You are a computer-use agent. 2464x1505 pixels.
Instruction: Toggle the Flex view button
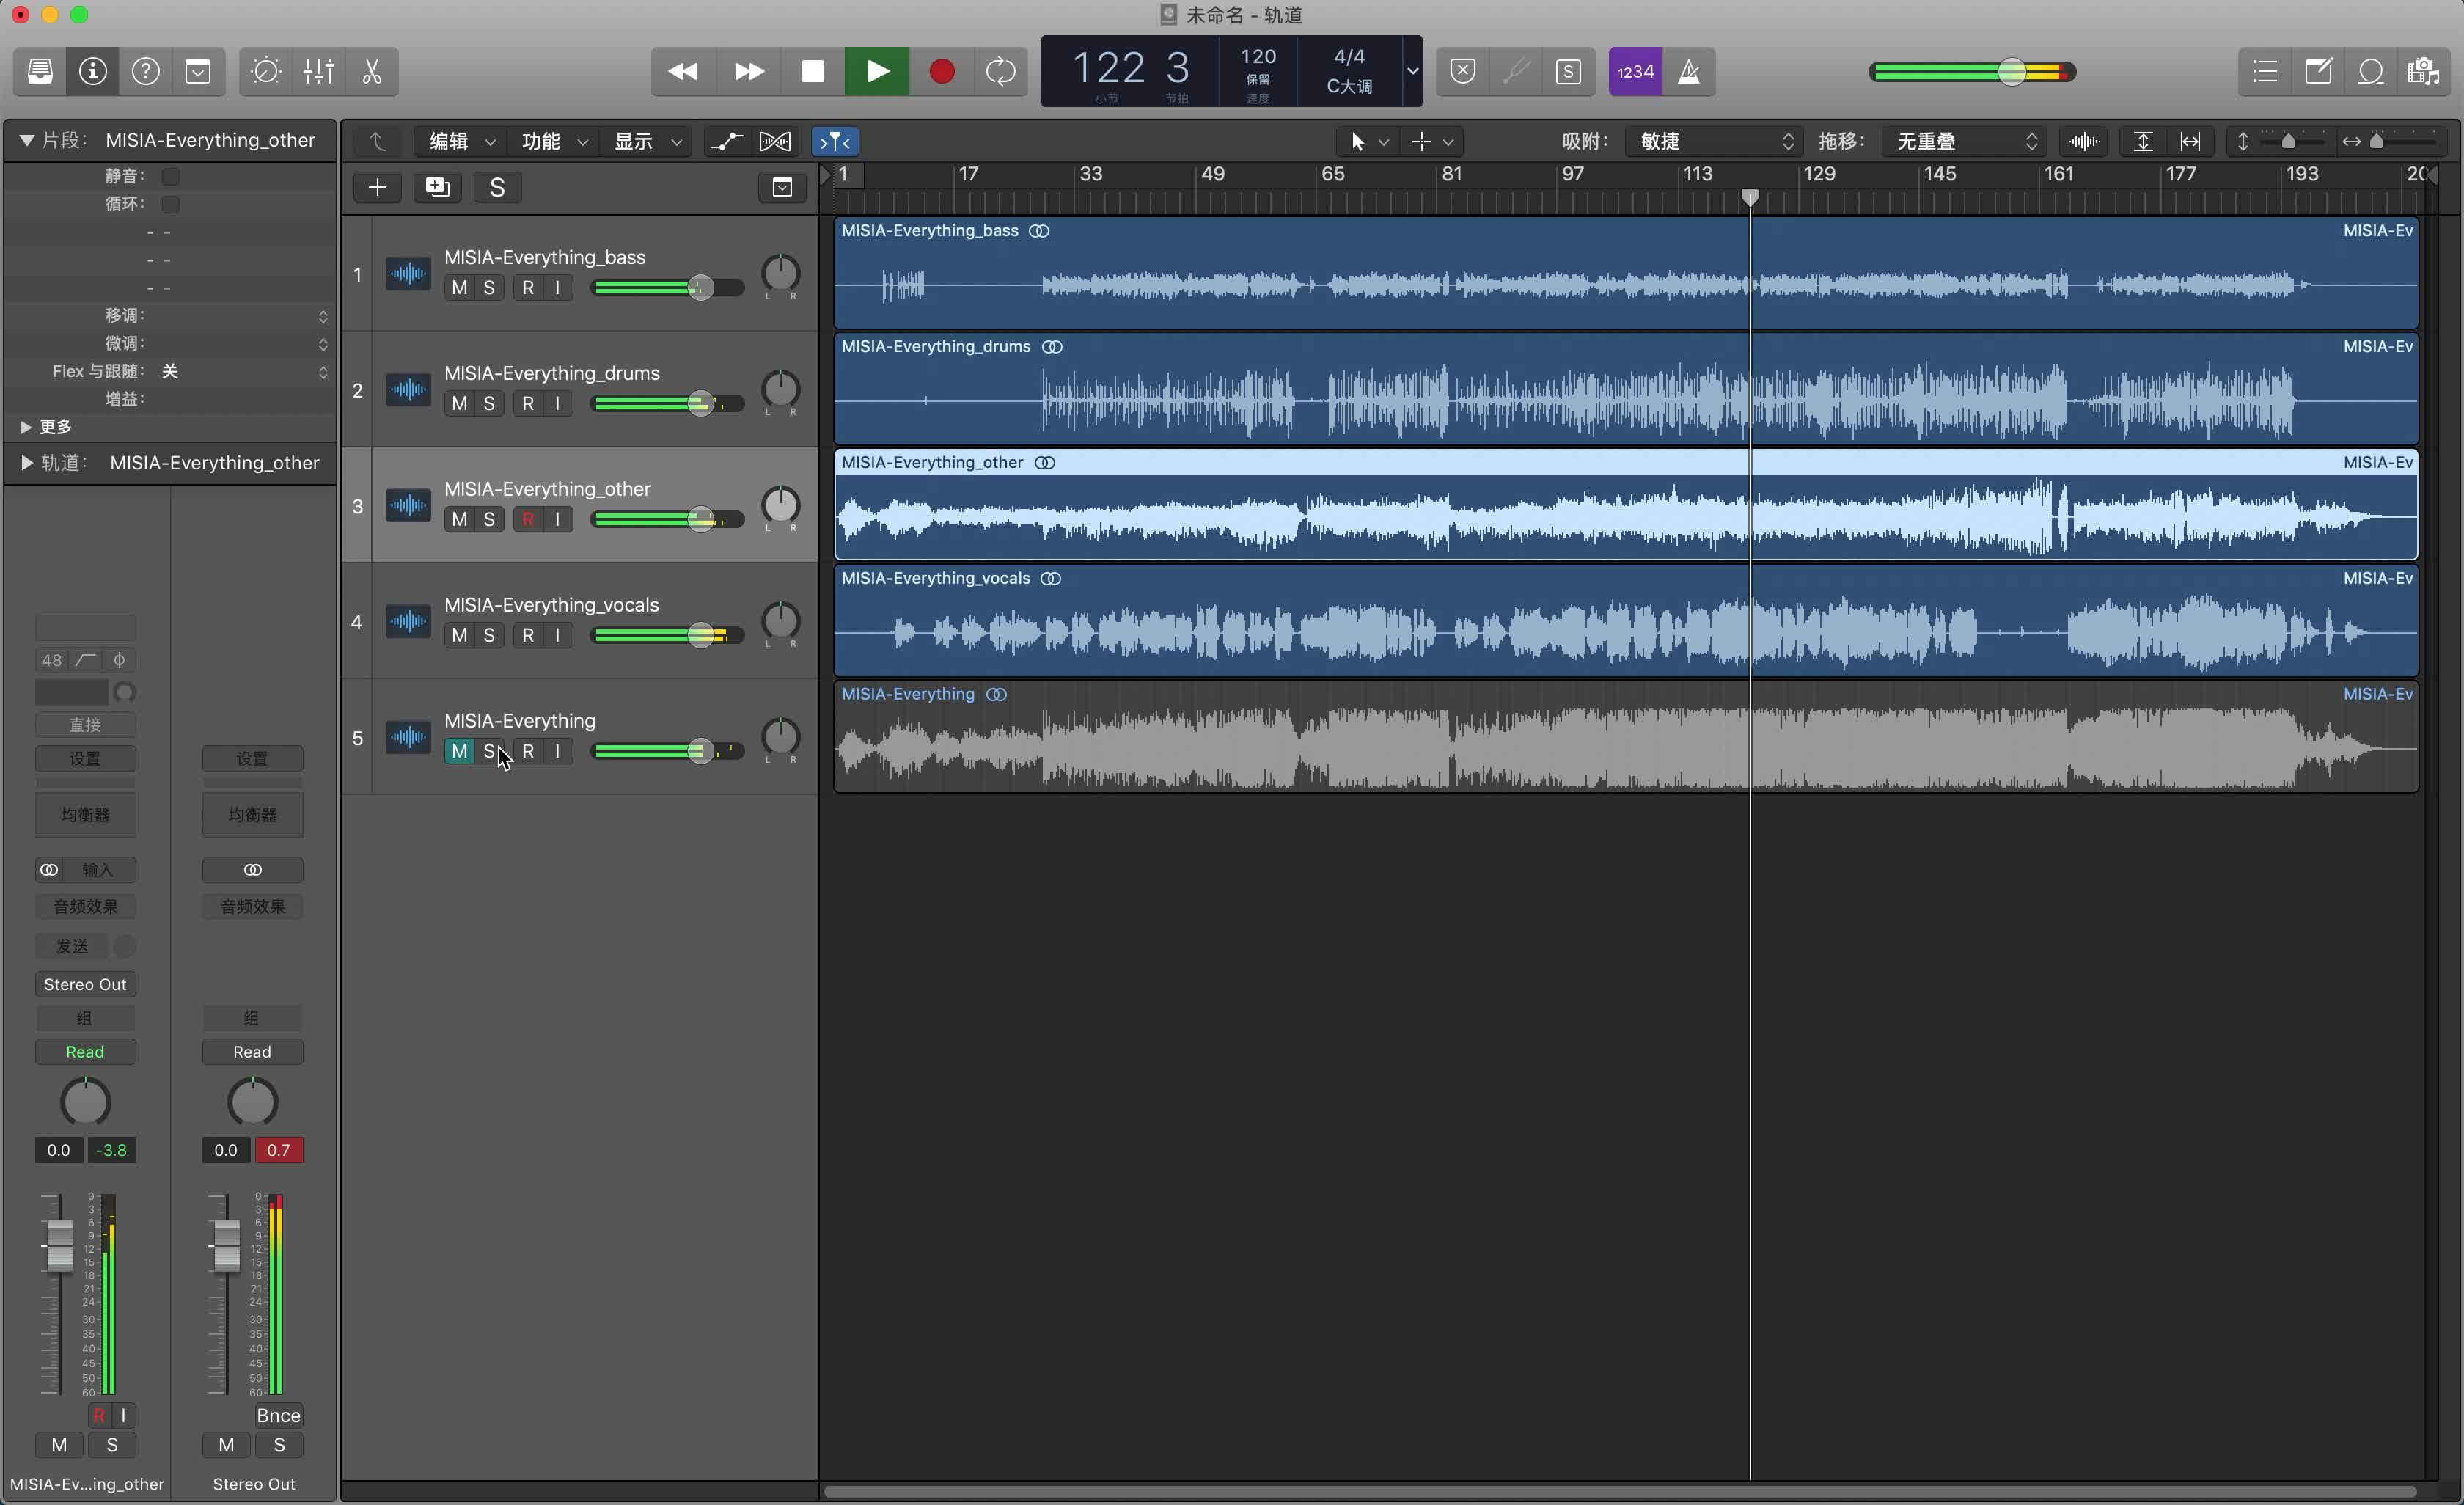point(775,142)
